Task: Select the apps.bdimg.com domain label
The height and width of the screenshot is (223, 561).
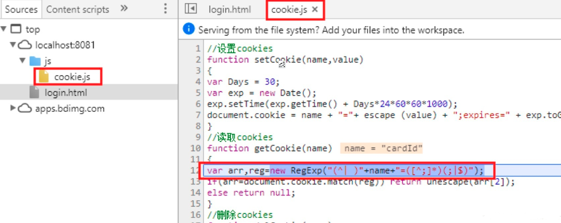Action: tap(70, 109)
